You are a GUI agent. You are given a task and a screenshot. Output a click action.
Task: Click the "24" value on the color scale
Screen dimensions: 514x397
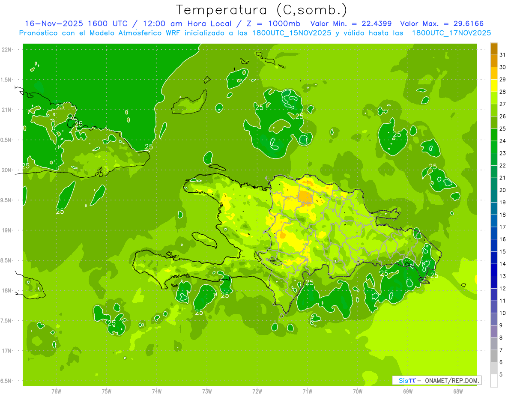click(x=503, y=141)
